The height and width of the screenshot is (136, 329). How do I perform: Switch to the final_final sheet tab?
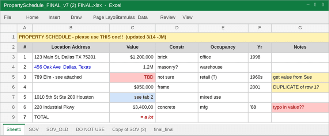pos(163,129)
